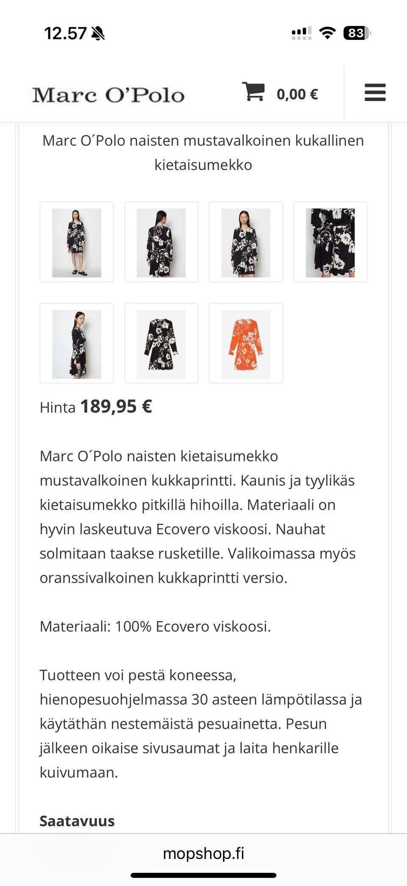407x886 pixels.
Task: Click the shopping cart icon
Action: point(253,92)
